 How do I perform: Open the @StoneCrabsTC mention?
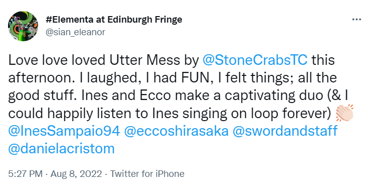[x=255, y=60]
